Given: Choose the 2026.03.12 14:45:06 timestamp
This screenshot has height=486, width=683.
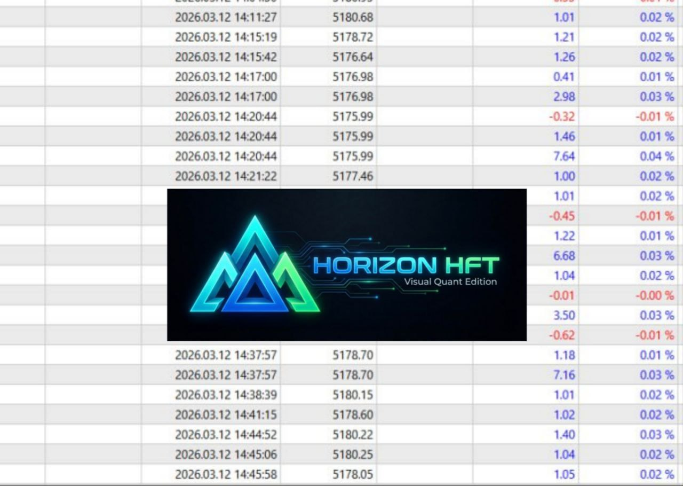Looking at the screenshot, I should (x=226, y=454).
